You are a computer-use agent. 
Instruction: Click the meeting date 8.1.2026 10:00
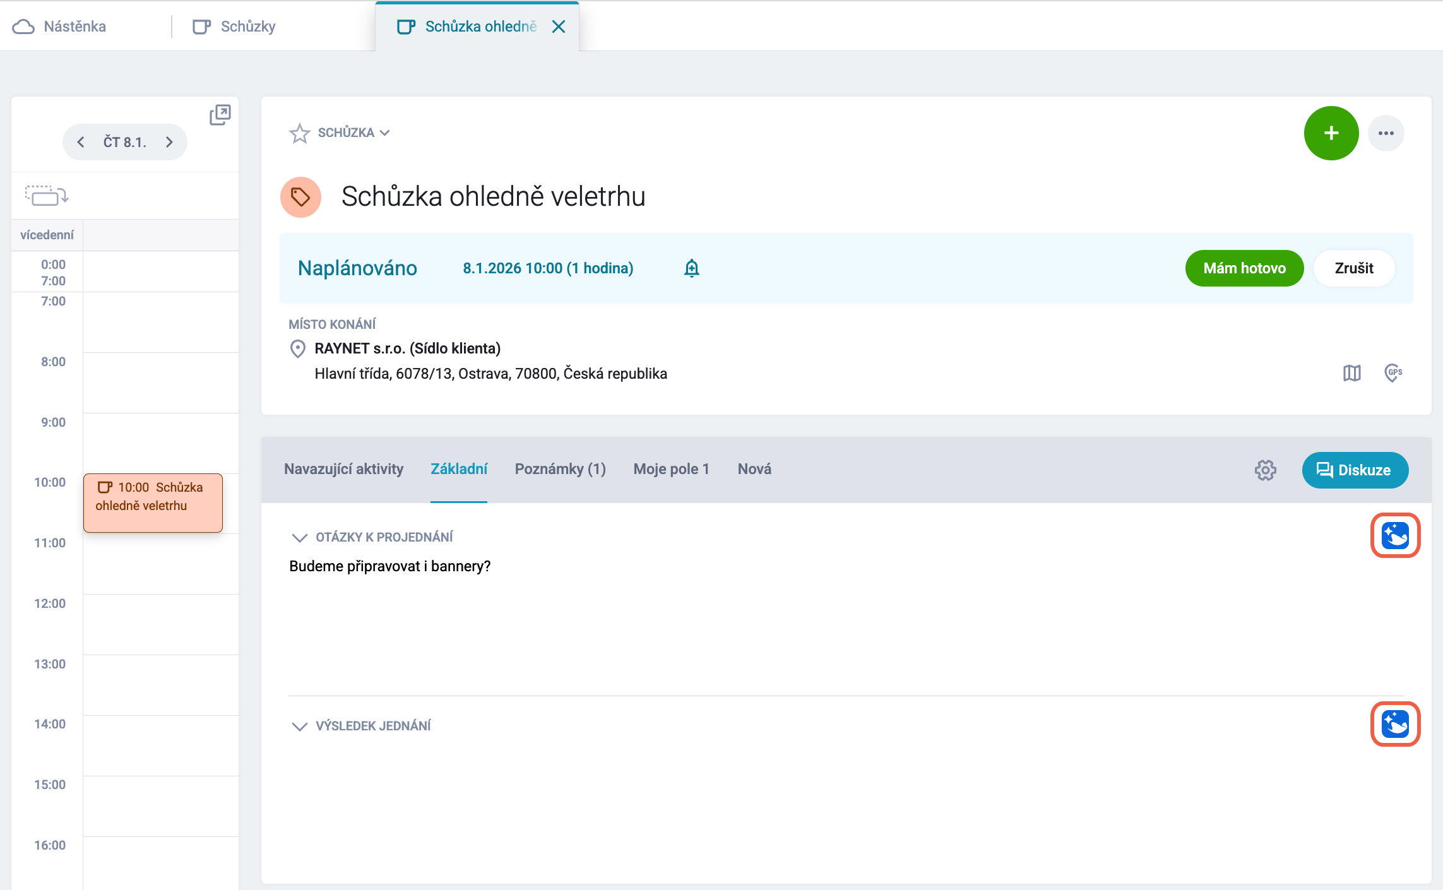pos(548,268)
